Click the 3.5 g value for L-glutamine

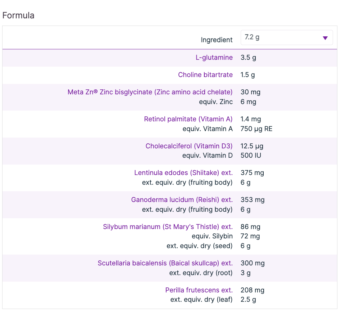(248, 58)
